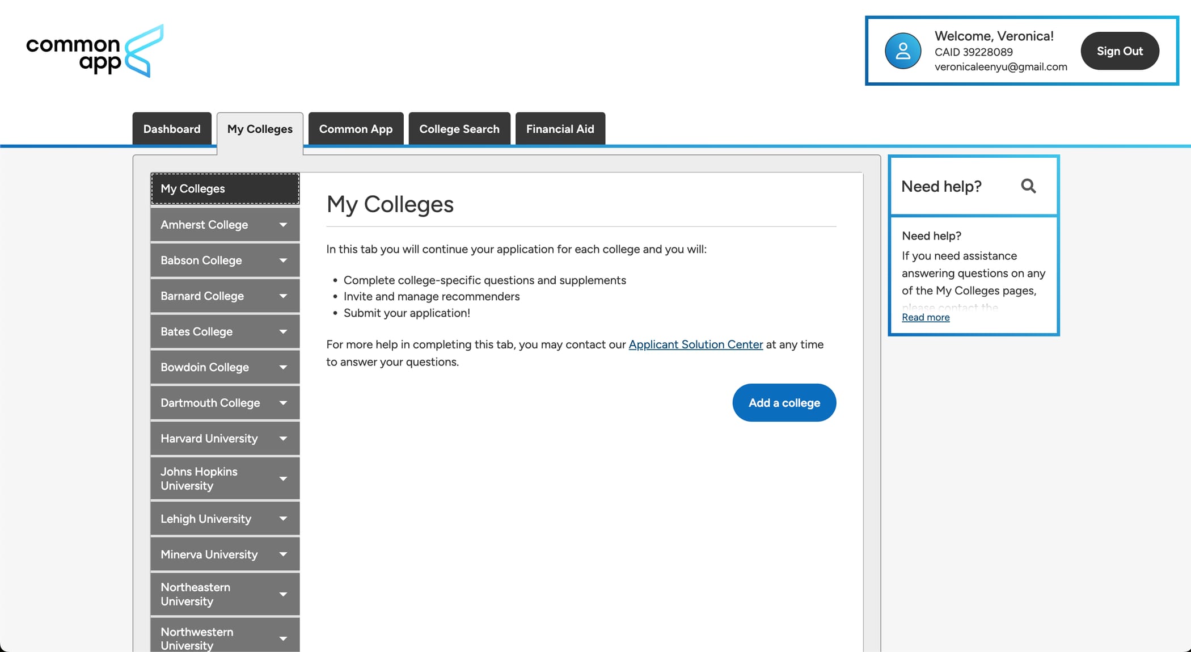Click the Add a college button
The image size is (1191, 652).
[784, 402]
